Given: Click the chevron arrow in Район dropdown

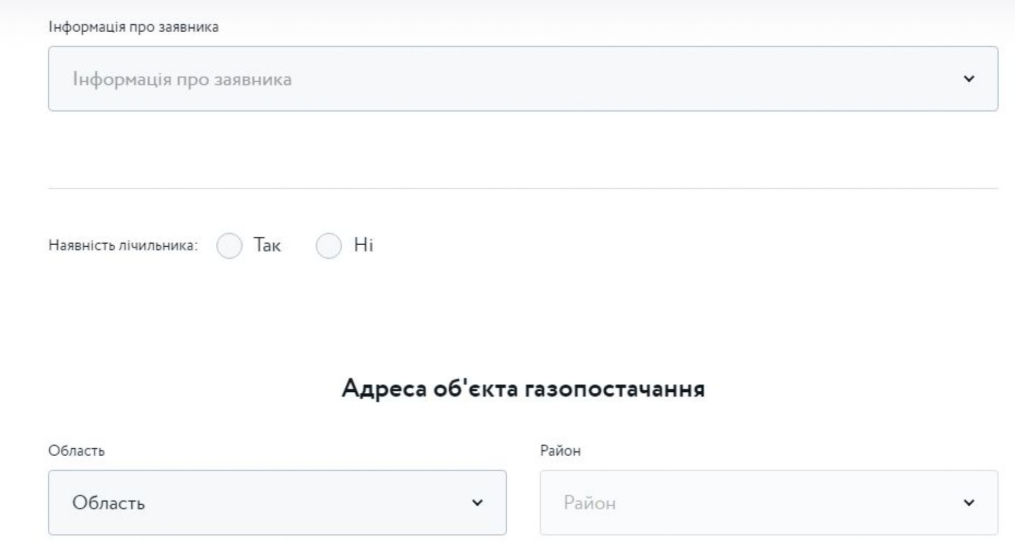Looking at the screenshot, I should coord(968,503).
